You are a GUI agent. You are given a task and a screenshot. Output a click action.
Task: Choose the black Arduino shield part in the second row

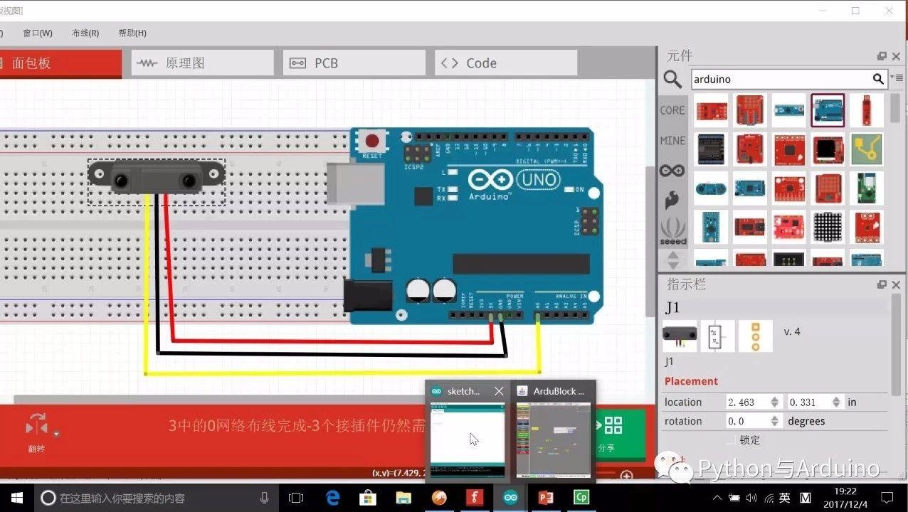[x=711, y=149]
